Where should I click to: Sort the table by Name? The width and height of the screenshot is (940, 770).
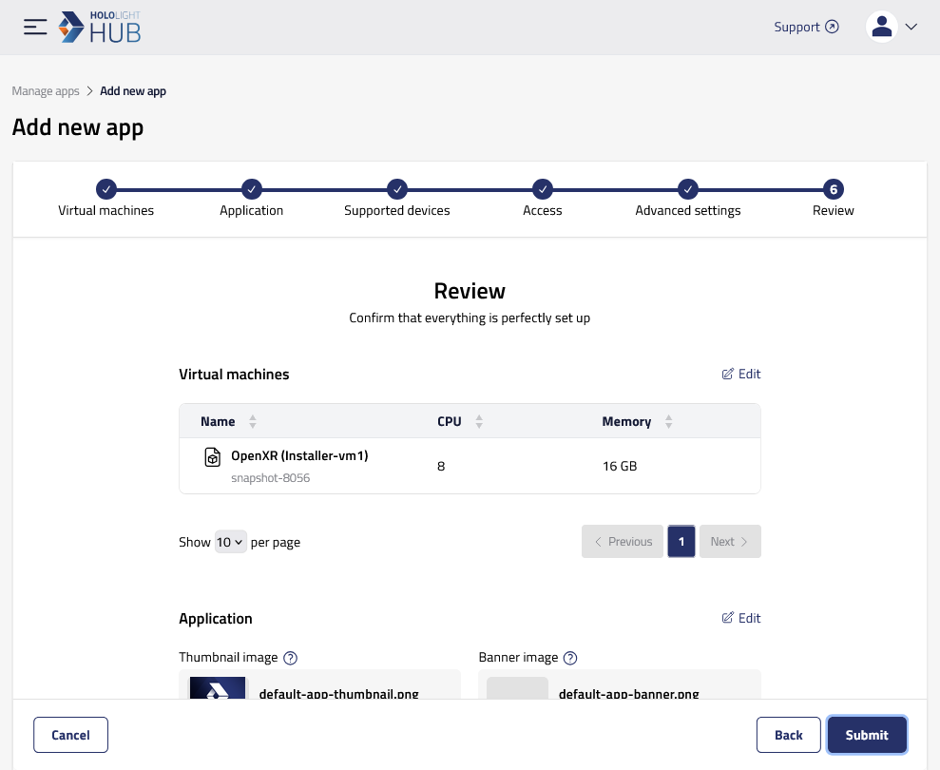[253, 421]
